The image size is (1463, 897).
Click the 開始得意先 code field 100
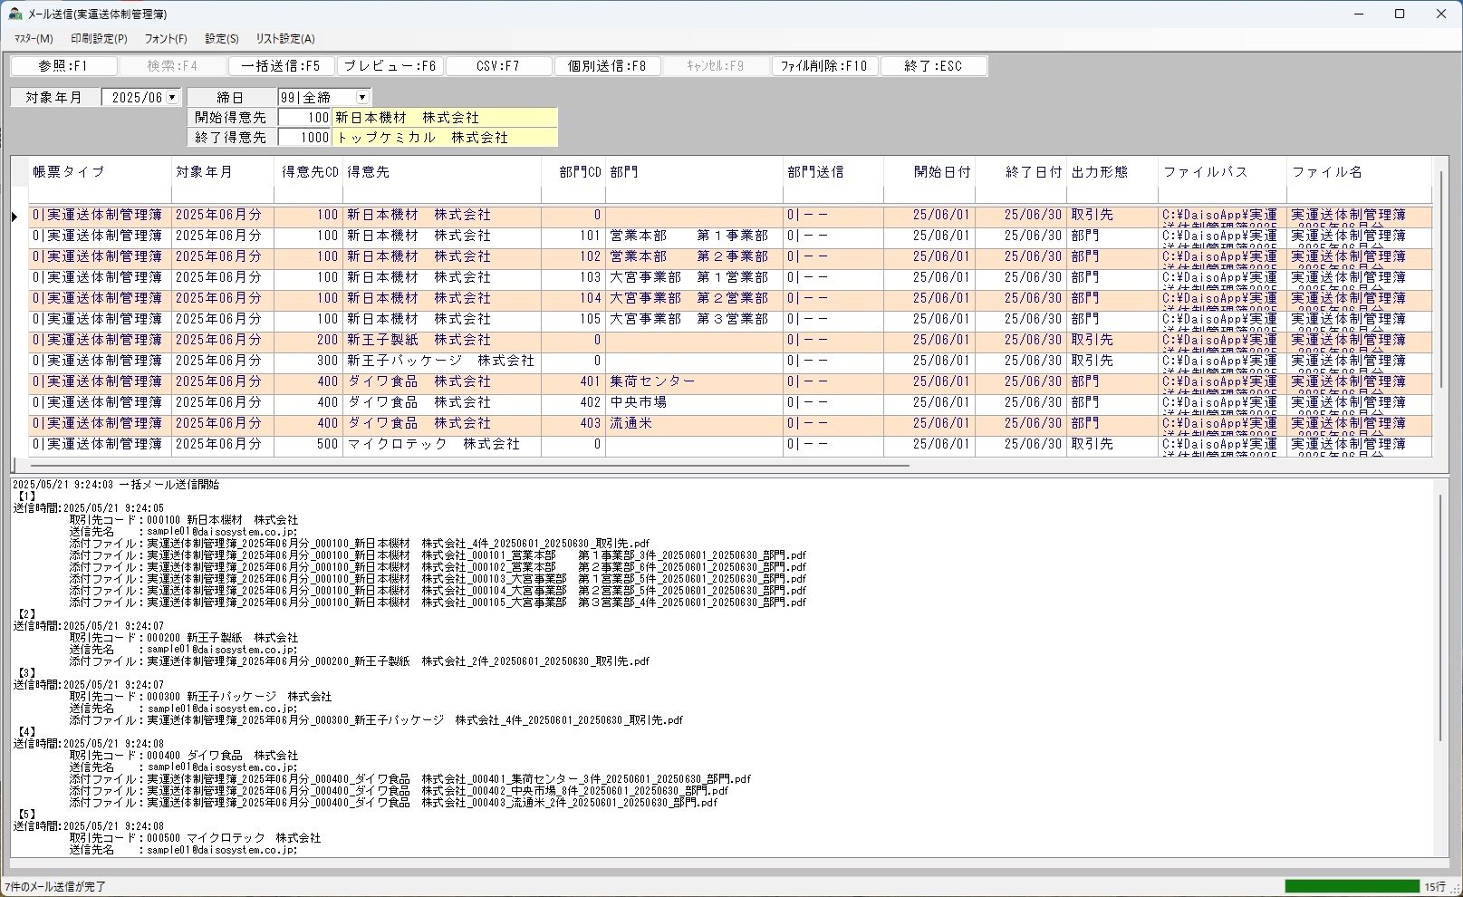[x=305, y=118]
